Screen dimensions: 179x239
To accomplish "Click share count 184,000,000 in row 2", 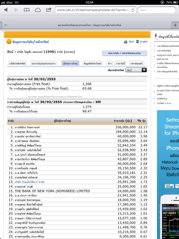I will pyautogui.click(x=125, y=132).
